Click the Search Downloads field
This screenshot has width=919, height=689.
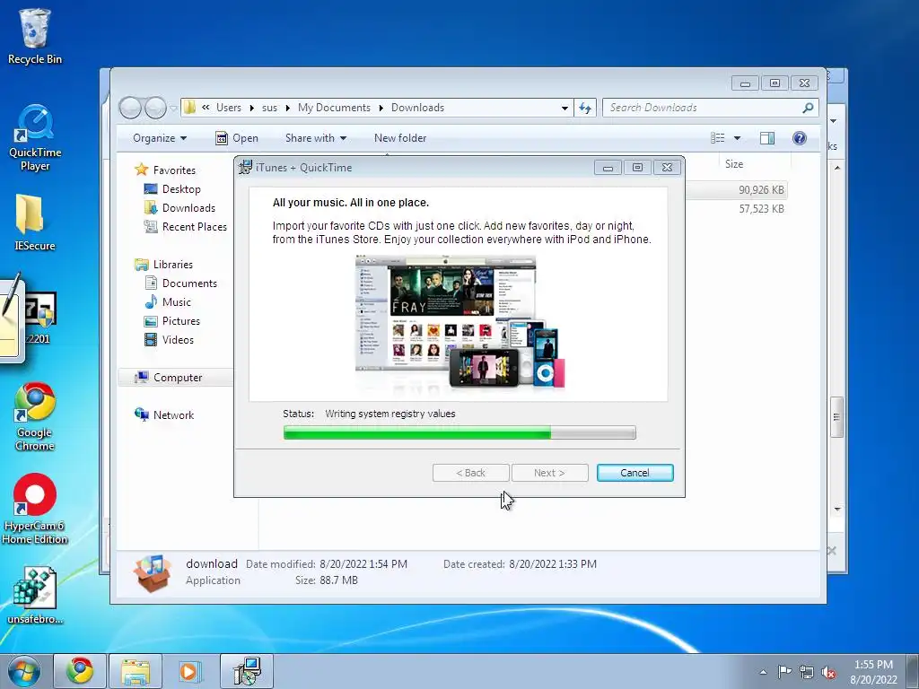click(x=704, y=108)
